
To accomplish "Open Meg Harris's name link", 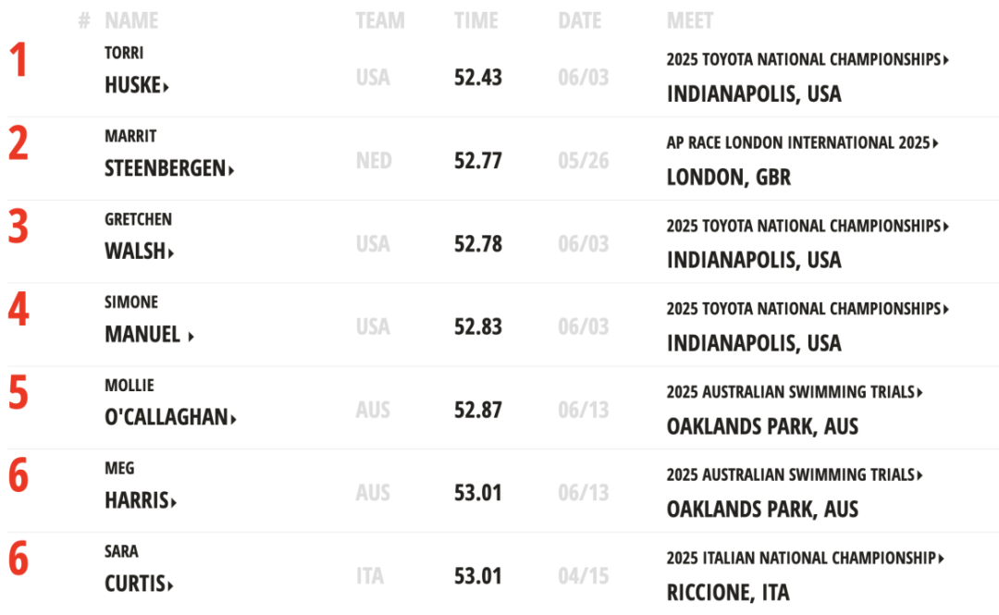I will tap(141, 500).
